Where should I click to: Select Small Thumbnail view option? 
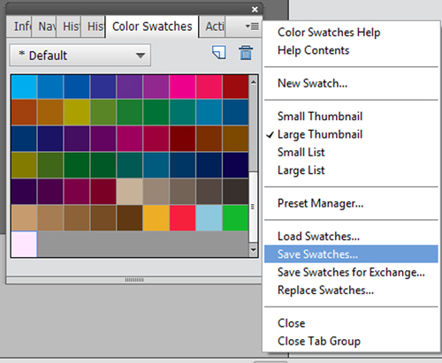click(320, 117)
